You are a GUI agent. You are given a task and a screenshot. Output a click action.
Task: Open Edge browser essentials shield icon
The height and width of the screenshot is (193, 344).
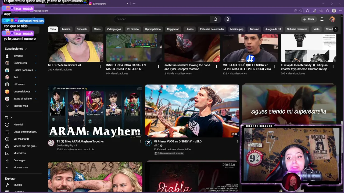(328, 11)
